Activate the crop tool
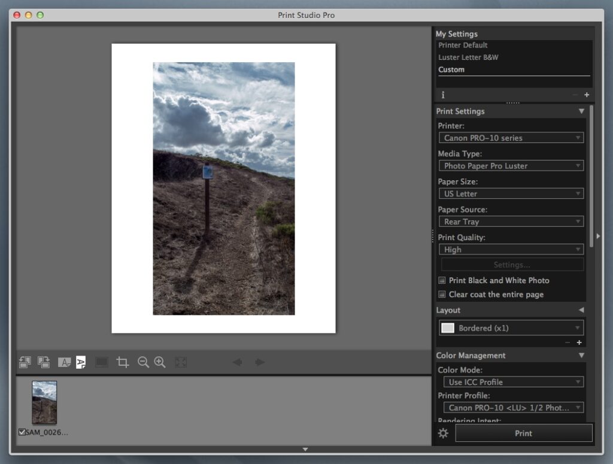Viewport: 613px width, 464px height. coord(123,362)
